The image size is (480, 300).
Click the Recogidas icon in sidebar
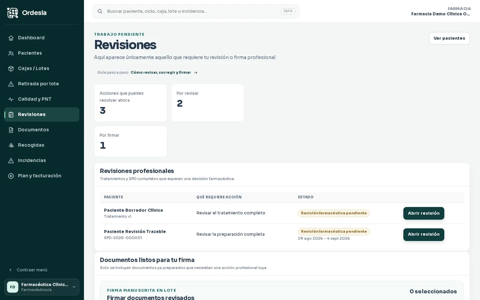click(11, 145)
